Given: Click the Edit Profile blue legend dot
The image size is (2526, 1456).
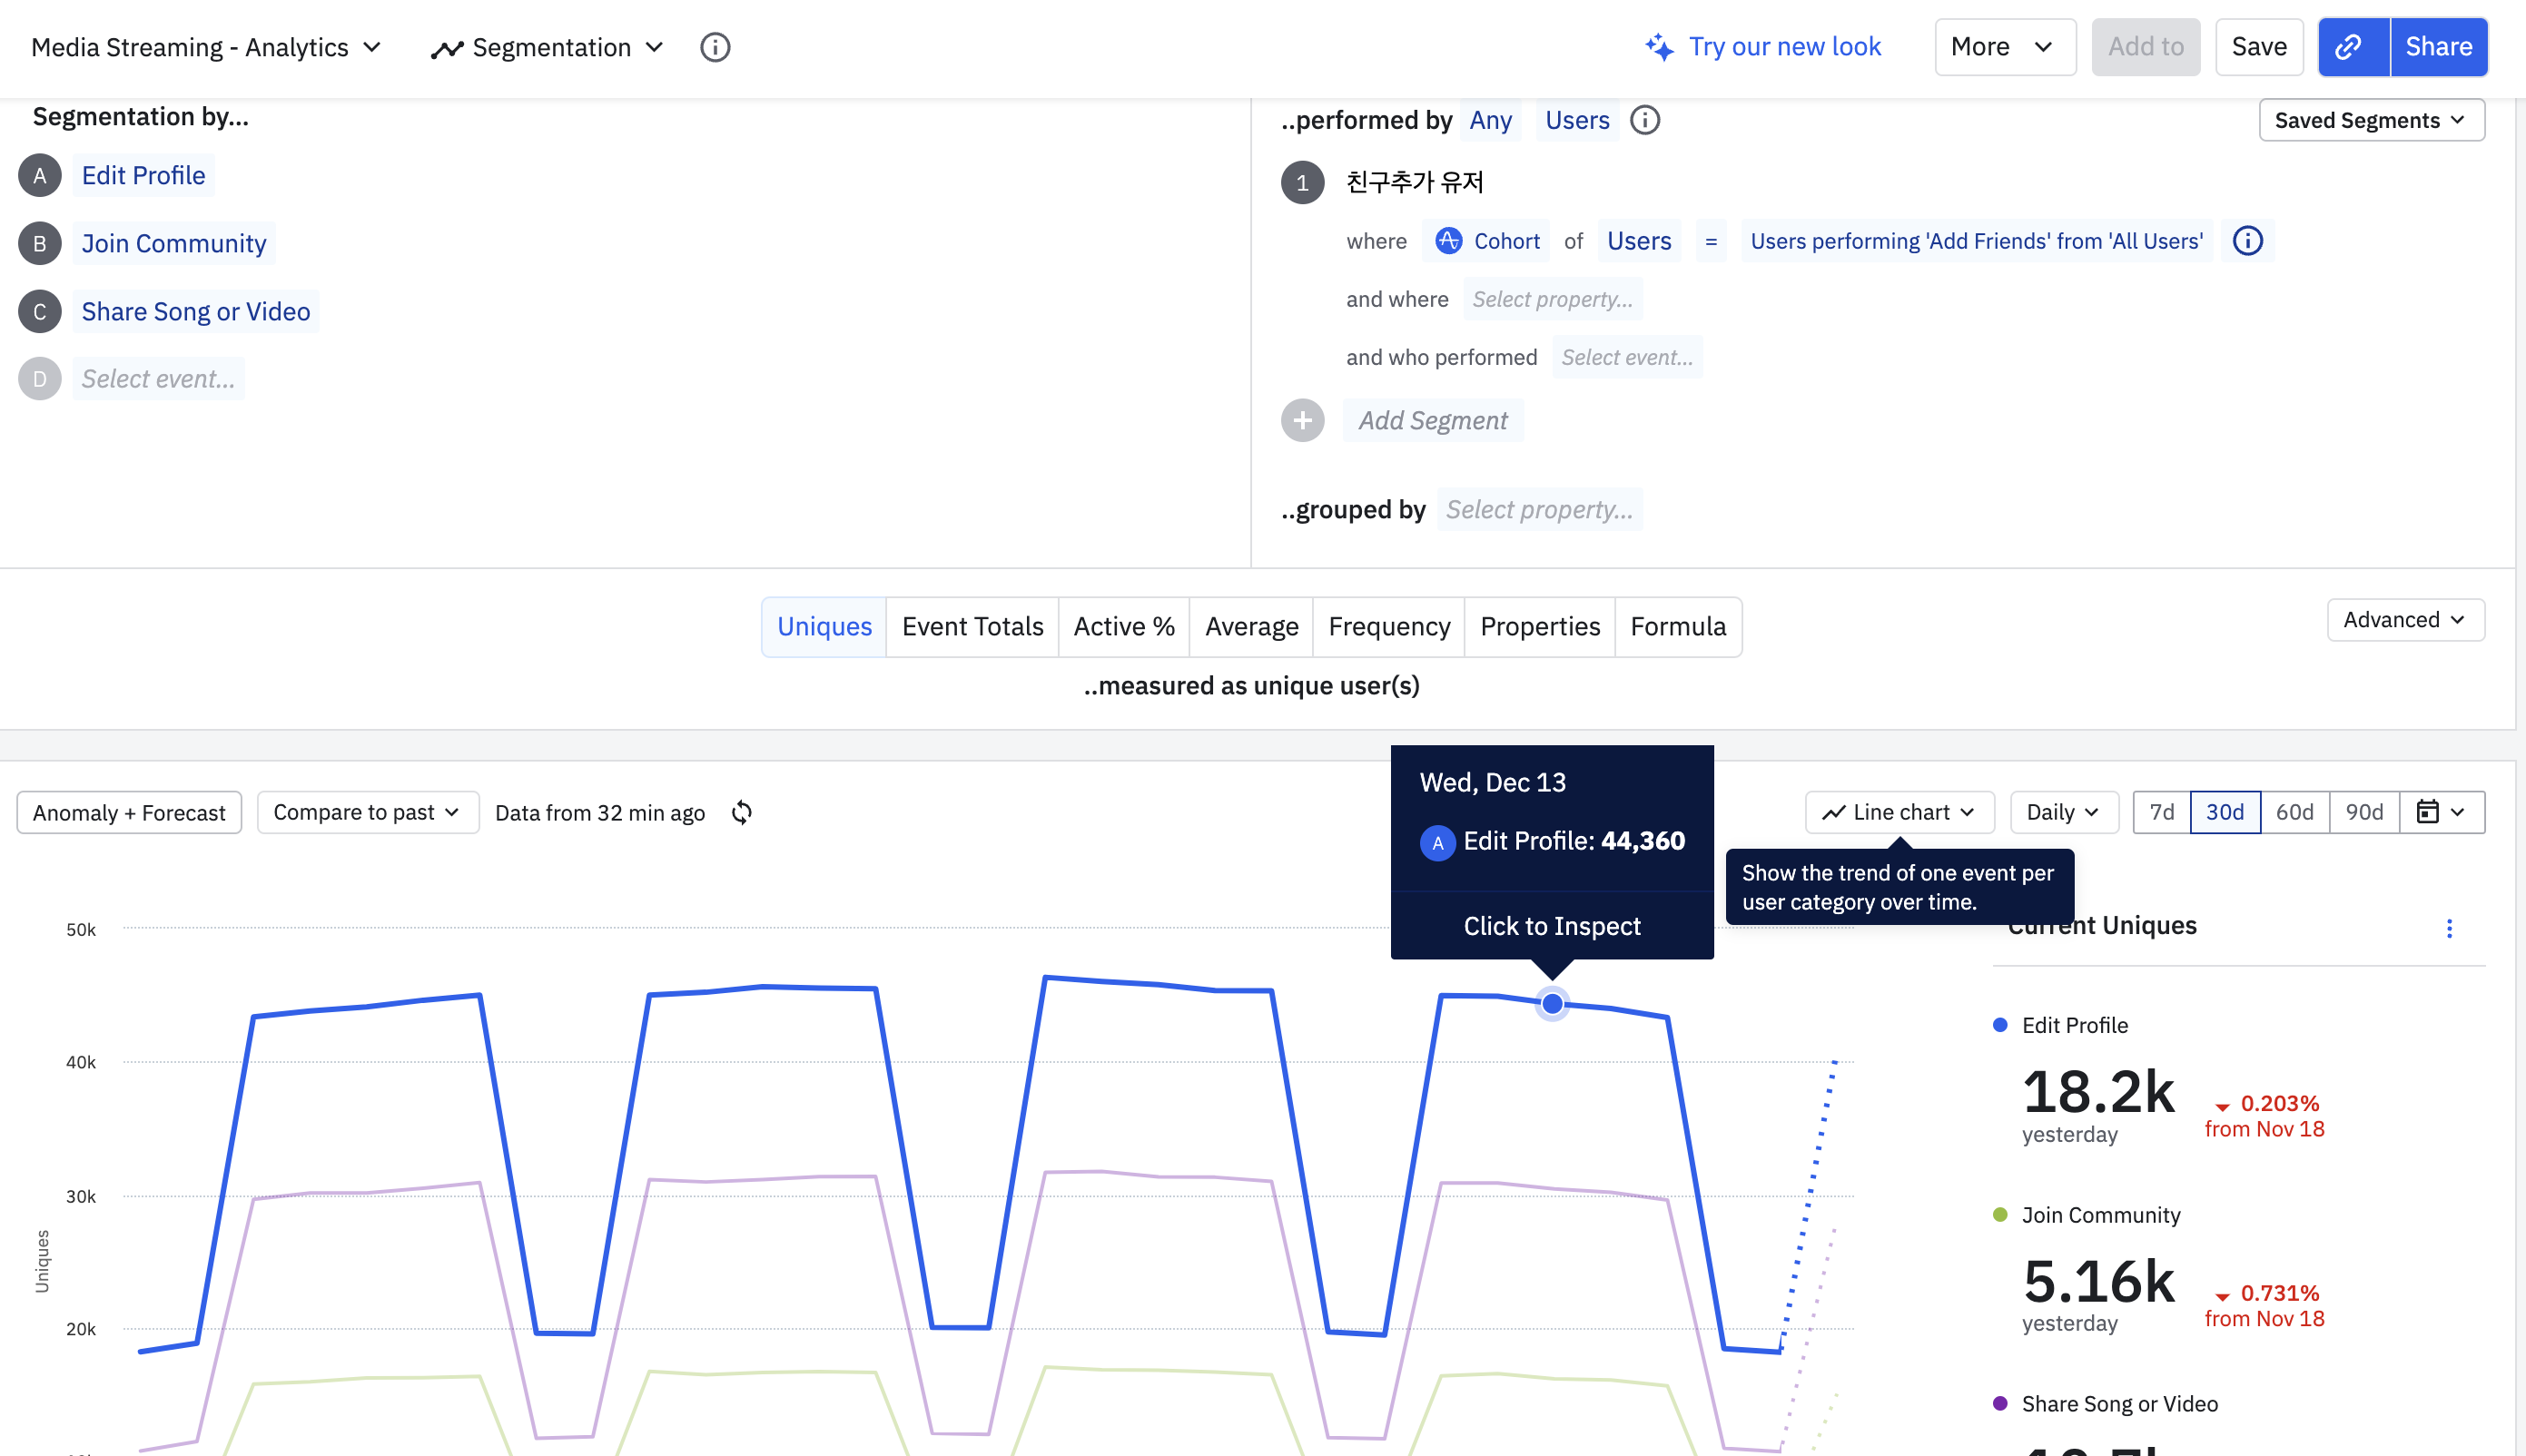Looking at the screenshot, I should (x=2000, y=1025).
